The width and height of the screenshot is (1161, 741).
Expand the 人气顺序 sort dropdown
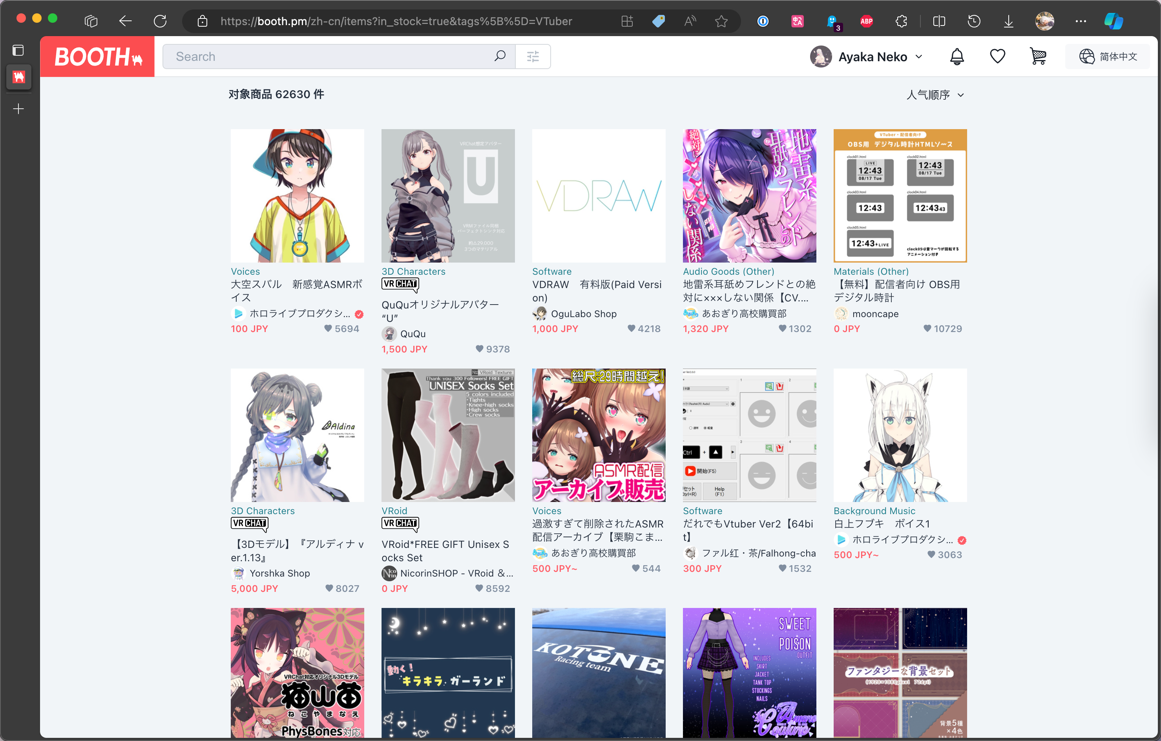[935, 95]
